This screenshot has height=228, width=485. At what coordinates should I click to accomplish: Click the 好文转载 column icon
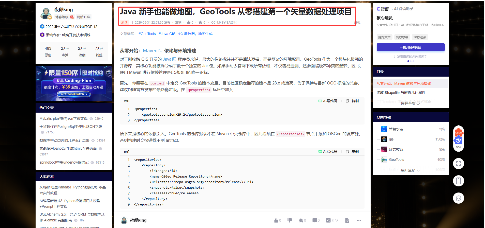pos(384,149)
